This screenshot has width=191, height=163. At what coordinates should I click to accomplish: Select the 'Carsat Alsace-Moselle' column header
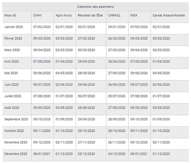point(169,16)
